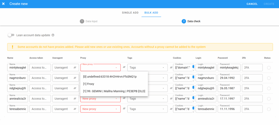
Task: Click Useragent list icon in mintykeaglek row
Action: tap(75, 68)
